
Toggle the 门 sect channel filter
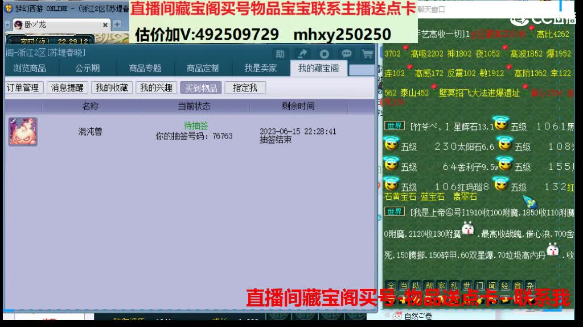click(x=479, y=286)
